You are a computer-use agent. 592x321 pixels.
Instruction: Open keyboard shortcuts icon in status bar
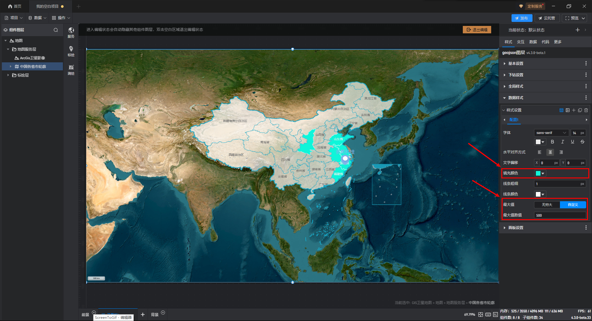pyautogui.click(x=488, y=315)
